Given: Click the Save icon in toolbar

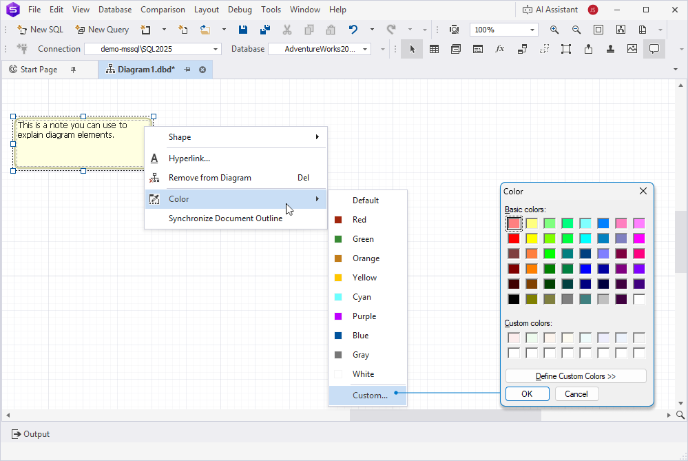Looking at the screenshot, I should click(x=242, y=30).
